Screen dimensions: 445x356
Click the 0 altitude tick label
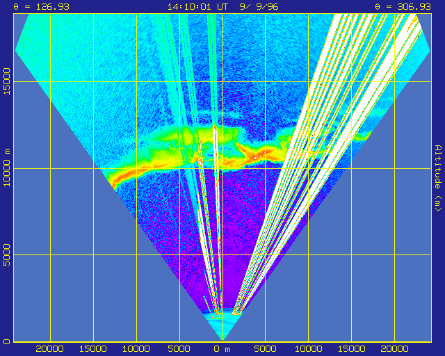pyautogui.click(x=6, y=341)
